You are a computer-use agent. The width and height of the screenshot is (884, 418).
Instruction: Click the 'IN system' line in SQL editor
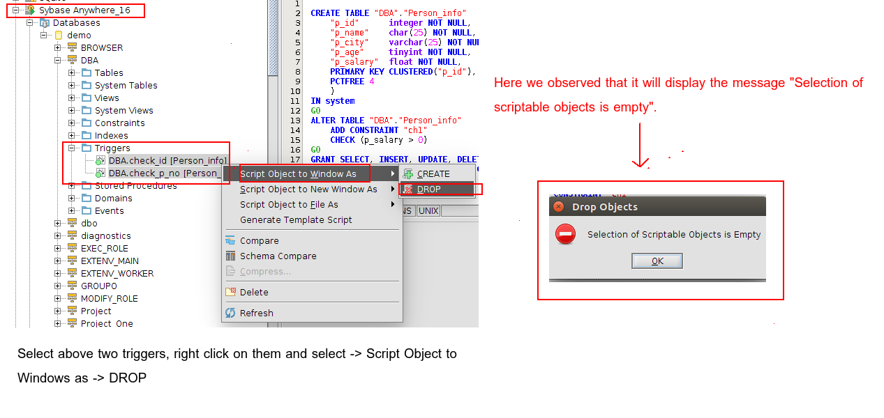333,101
